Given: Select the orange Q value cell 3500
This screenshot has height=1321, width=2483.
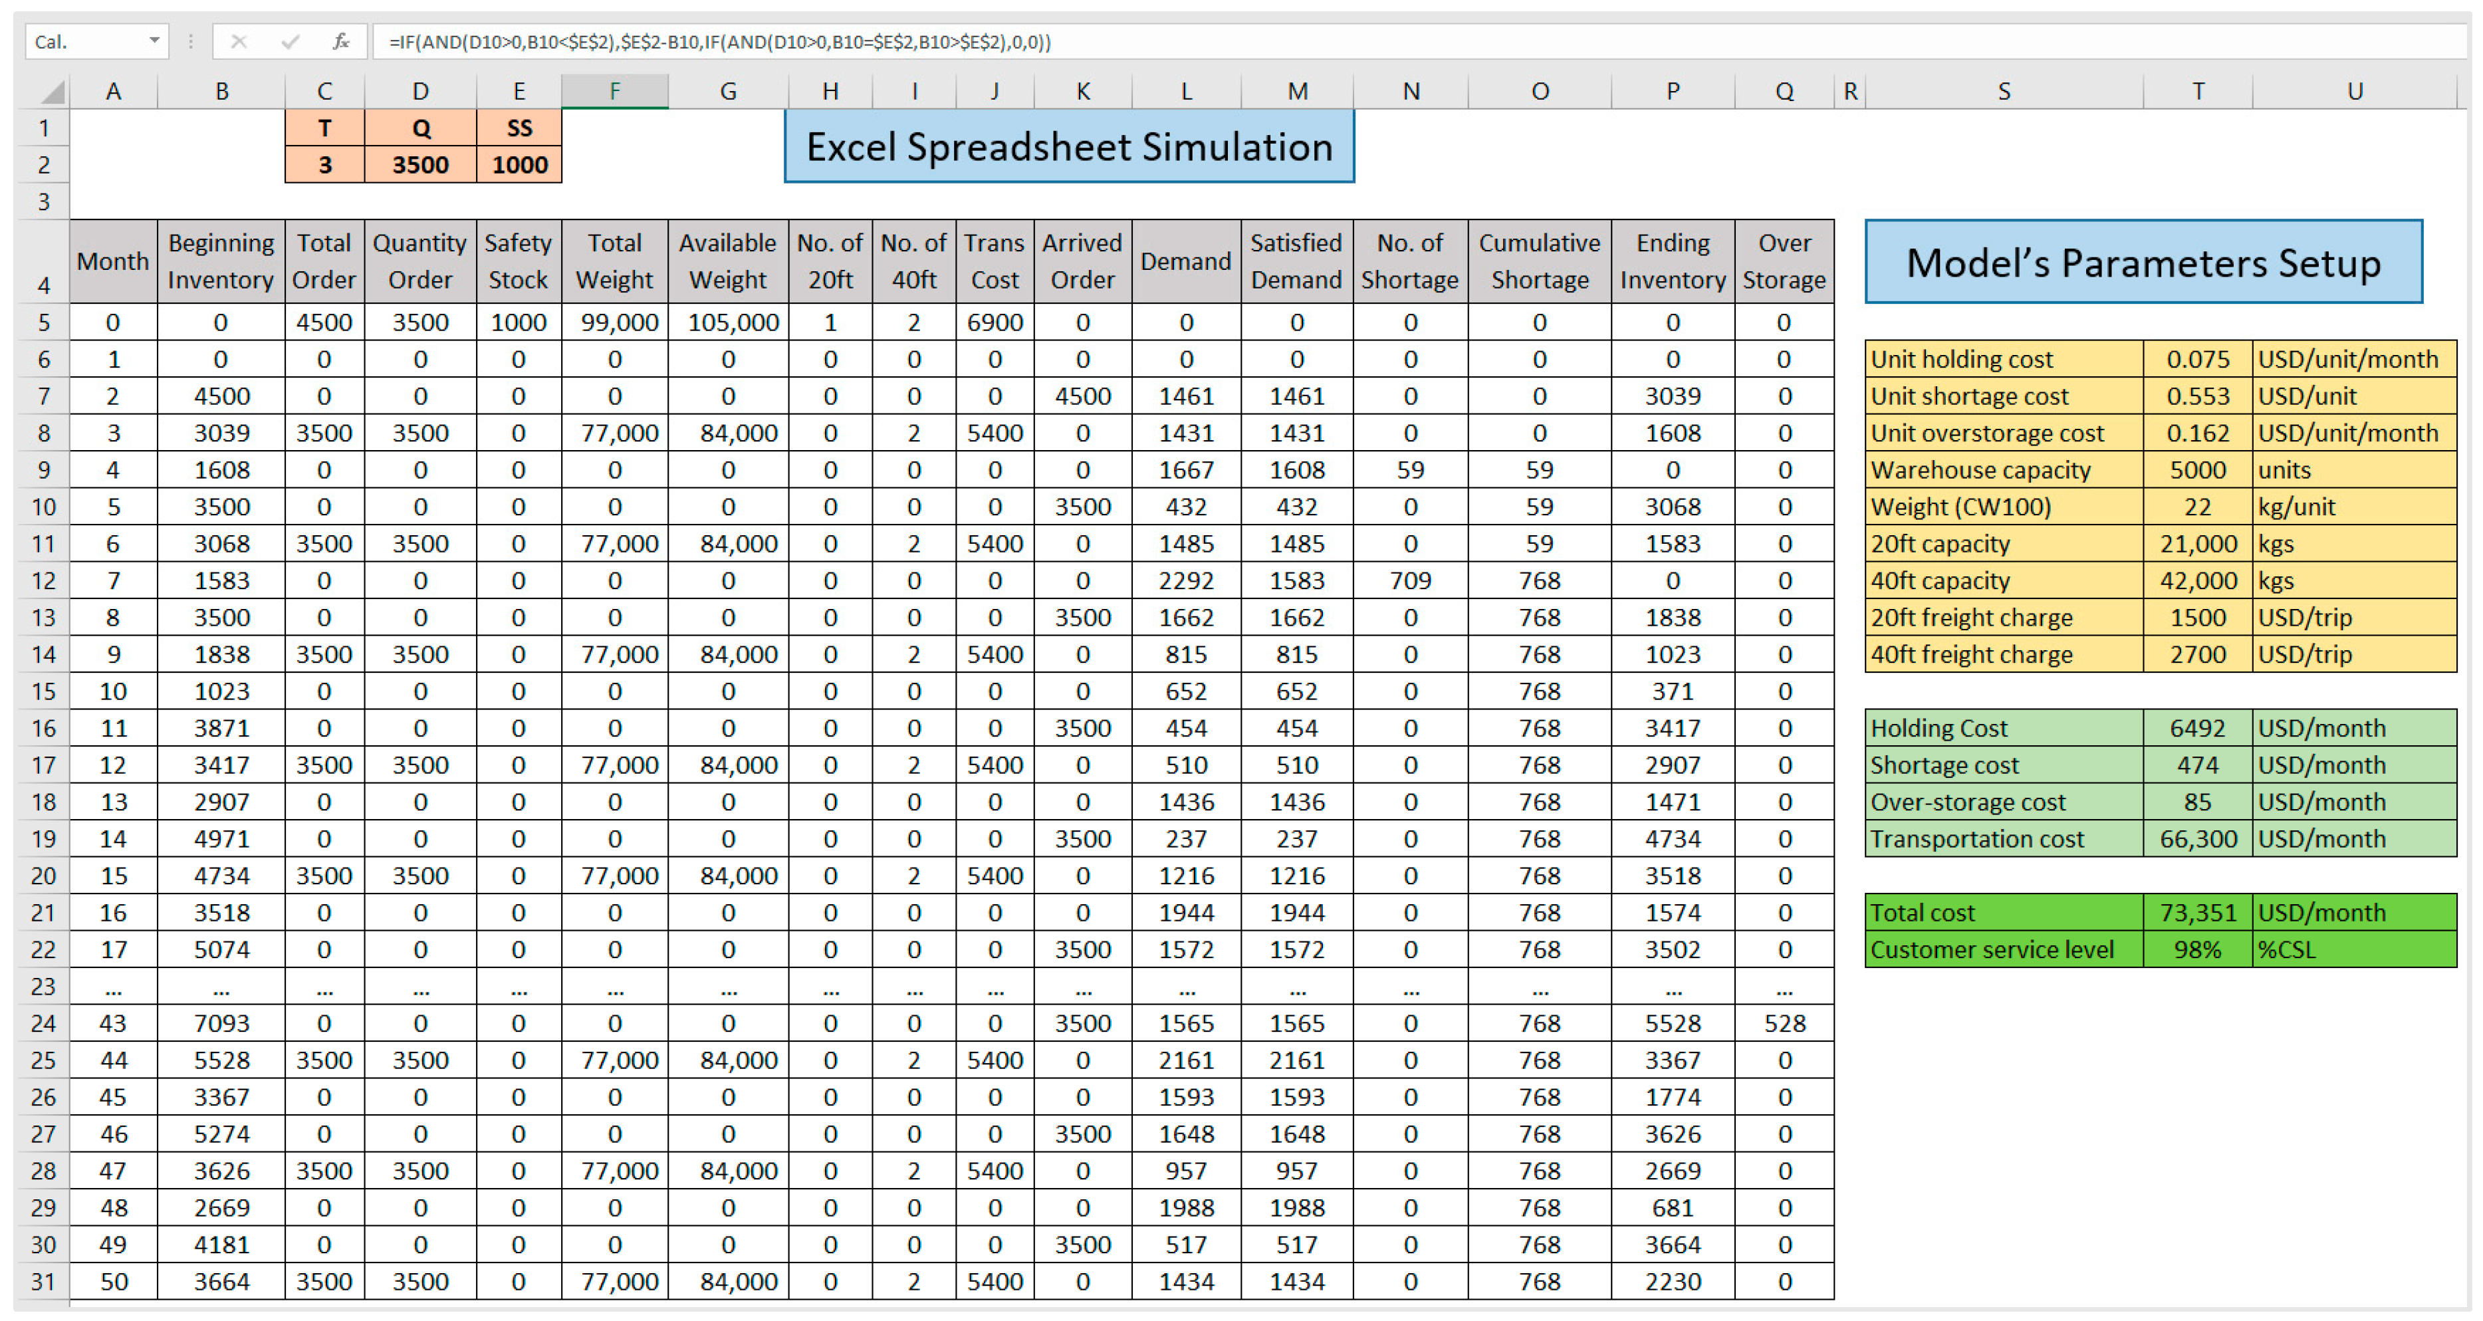Looking at the screenshot, I should [x=420, y=165].
